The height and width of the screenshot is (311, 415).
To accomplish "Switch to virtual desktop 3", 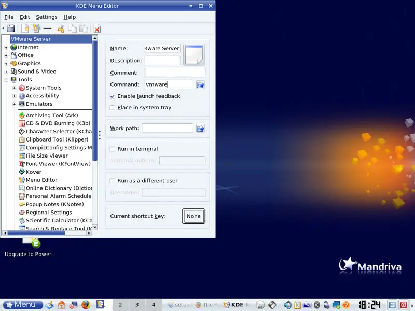I will [x=137, y=305].
